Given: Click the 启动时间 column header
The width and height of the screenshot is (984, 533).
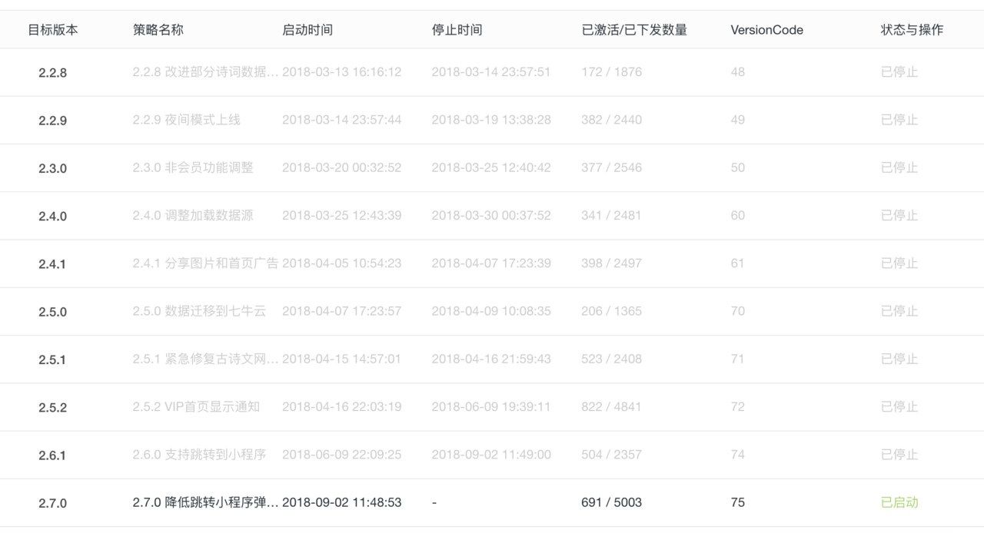Looking at the screenshot, I should [307, 30].
